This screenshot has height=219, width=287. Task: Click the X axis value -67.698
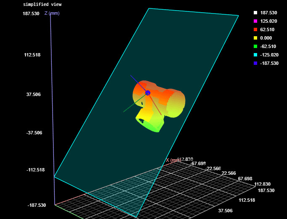coord(198,163)
